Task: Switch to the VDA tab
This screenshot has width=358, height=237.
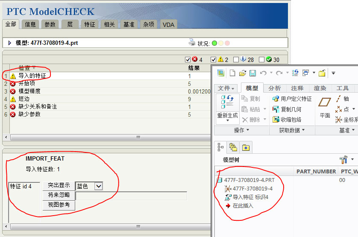Action: coord(168,25)
